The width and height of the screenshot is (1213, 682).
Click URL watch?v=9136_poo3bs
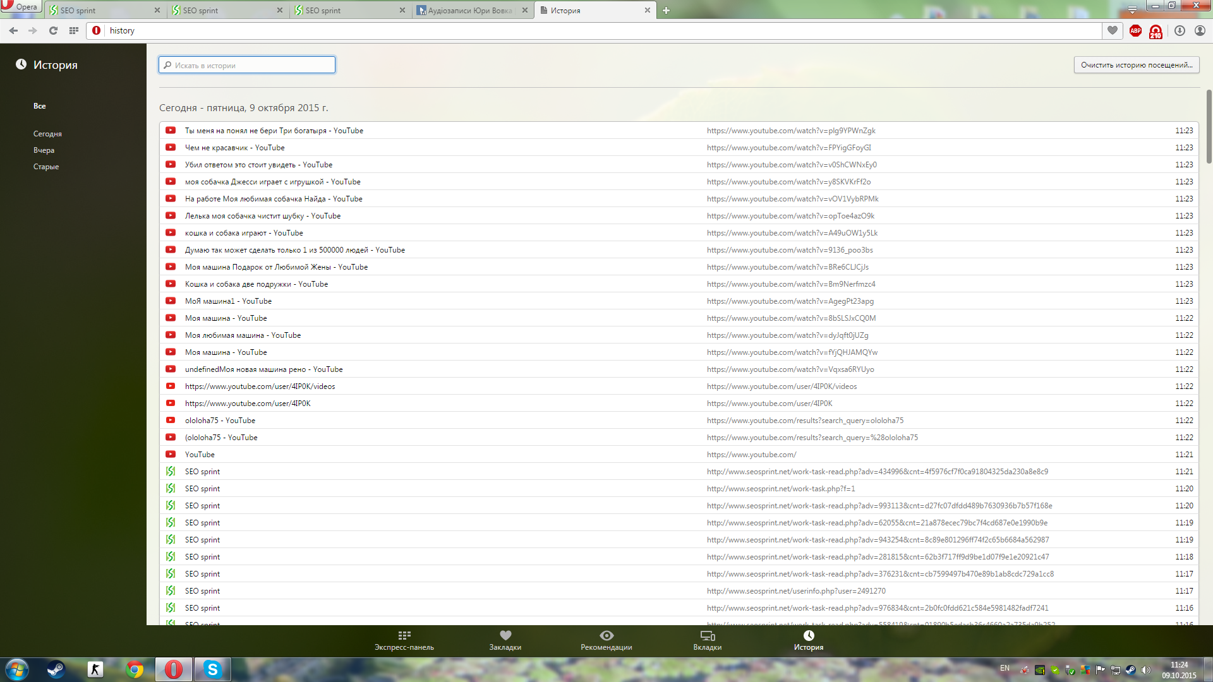click(x=790, y=250)
